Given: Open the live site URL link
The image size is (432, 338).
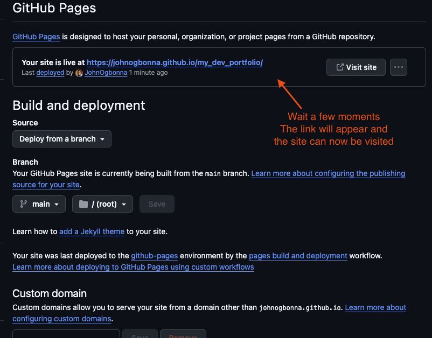Looking at the screenshot, I should (175, 62).
